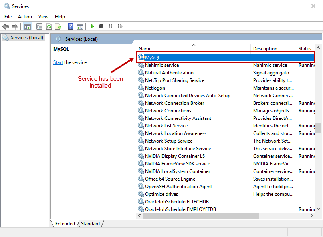Stop the service with the black square icon
Viewport: 323px width, 237px height.
101,26
